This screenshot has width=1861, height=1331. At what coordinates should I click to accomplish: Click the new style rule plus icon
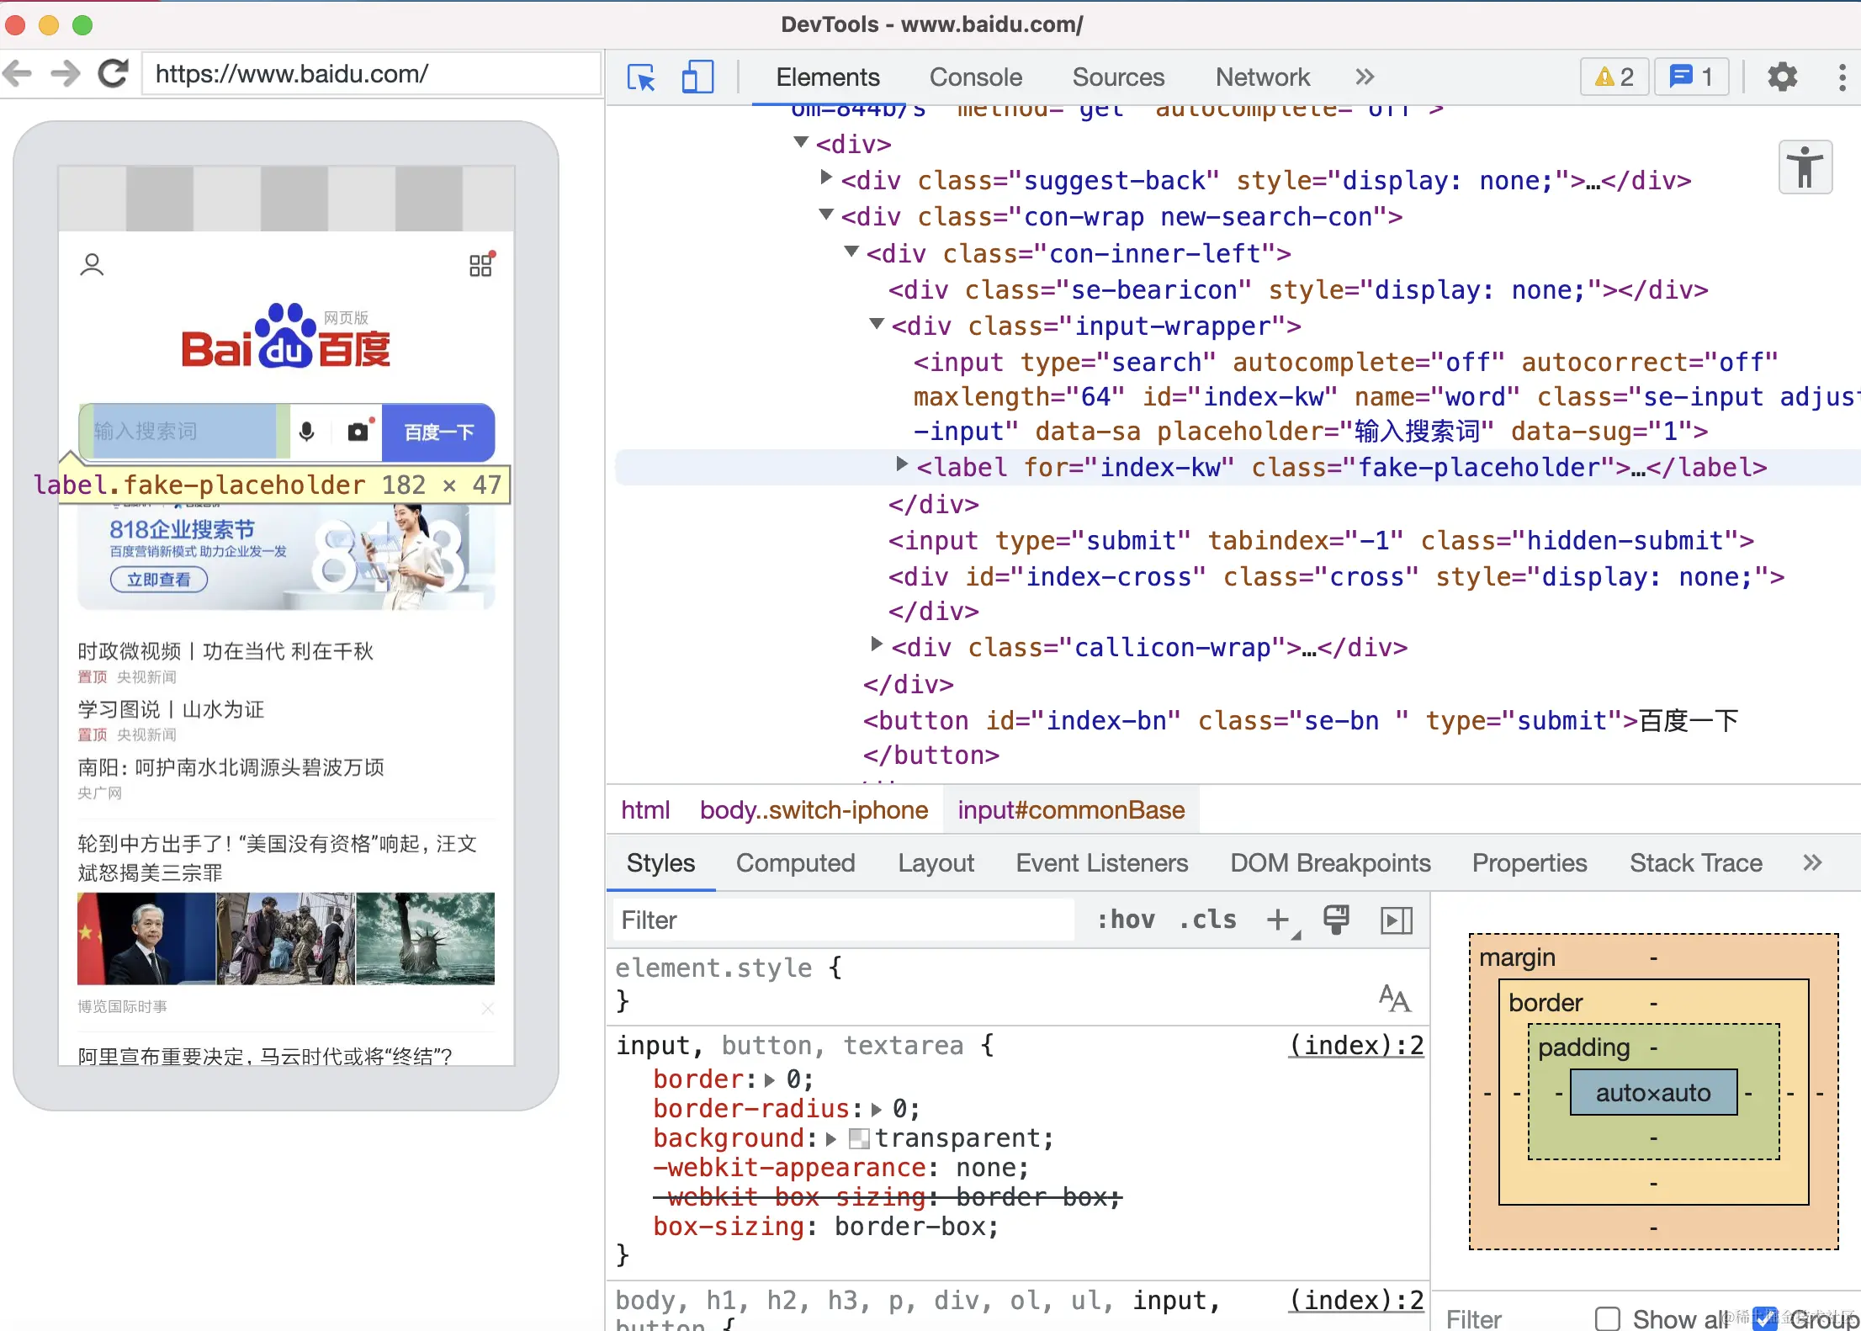click(x=1278, y=920)
